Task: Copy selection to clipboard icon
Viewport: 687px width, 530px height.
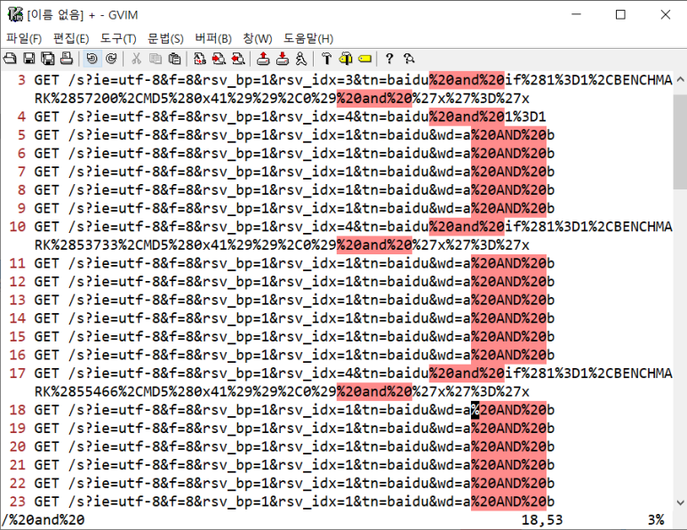Action: tap(156, 59)
